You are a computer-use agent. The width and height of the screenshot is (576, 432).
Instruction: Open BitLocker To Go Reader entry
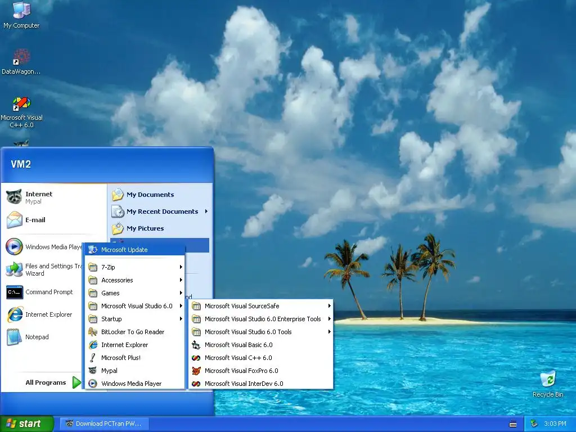[x=135, y=332]
